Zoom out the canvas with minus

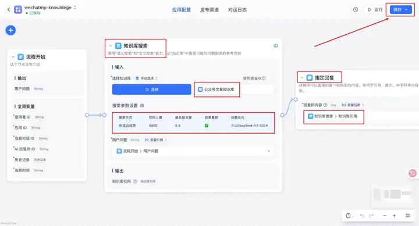[x=385, y=216]
